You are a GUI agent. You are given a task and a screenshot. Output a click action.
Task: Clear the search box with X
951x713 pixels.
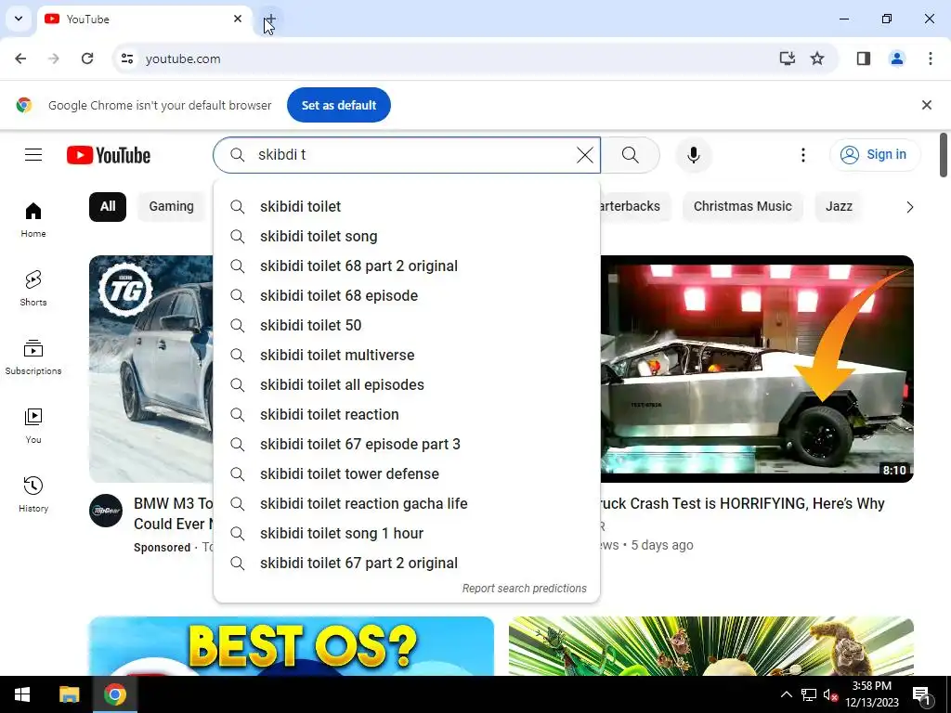(x=585, y=155)
